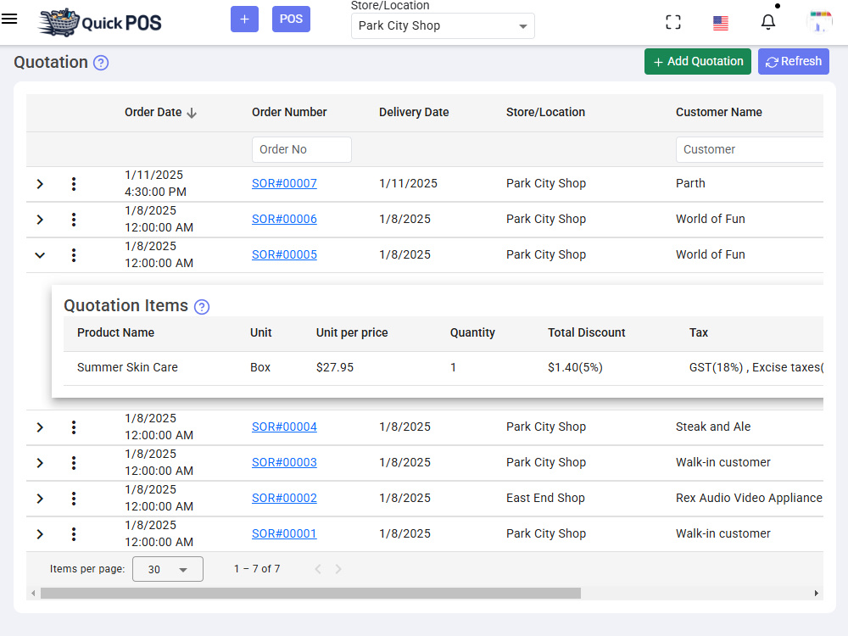Focus the Order No filter field
This screenshot has height=636, width=848.
click(302, 149)
